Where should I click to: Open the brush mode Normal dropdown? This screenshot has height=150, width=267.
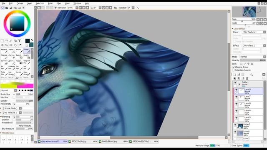[9, 90]
